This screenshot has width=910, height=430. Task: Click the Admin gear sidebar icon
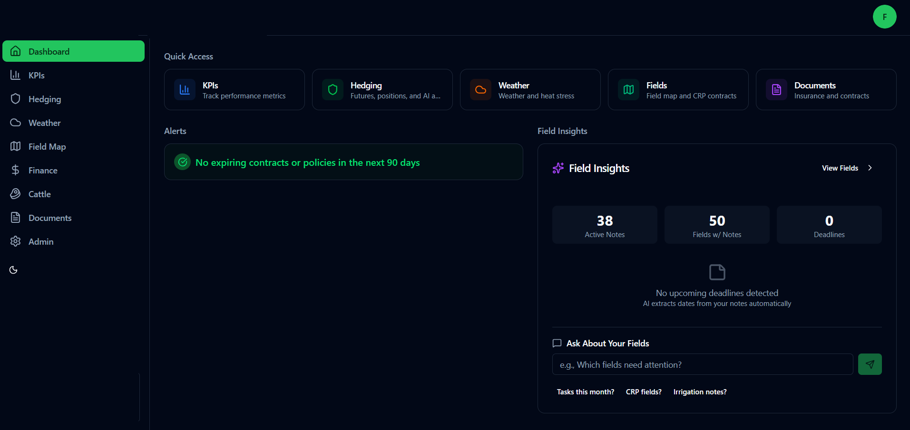16,241
